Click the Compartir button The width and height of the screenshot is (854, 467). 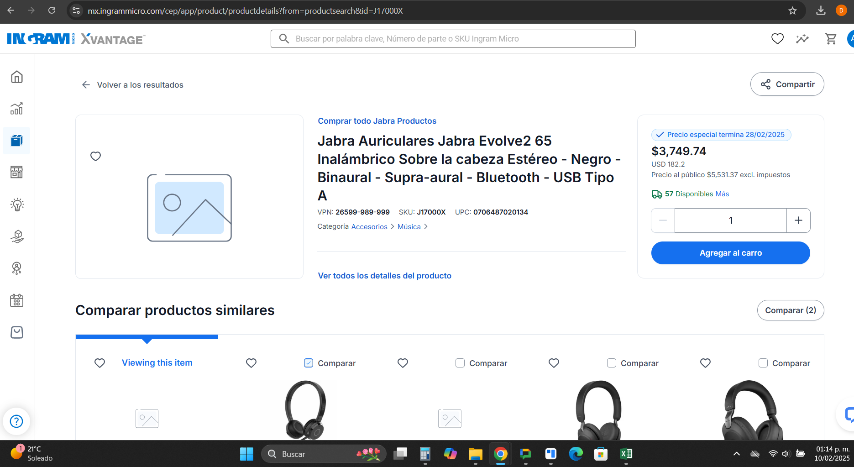(x=787, y=84)
